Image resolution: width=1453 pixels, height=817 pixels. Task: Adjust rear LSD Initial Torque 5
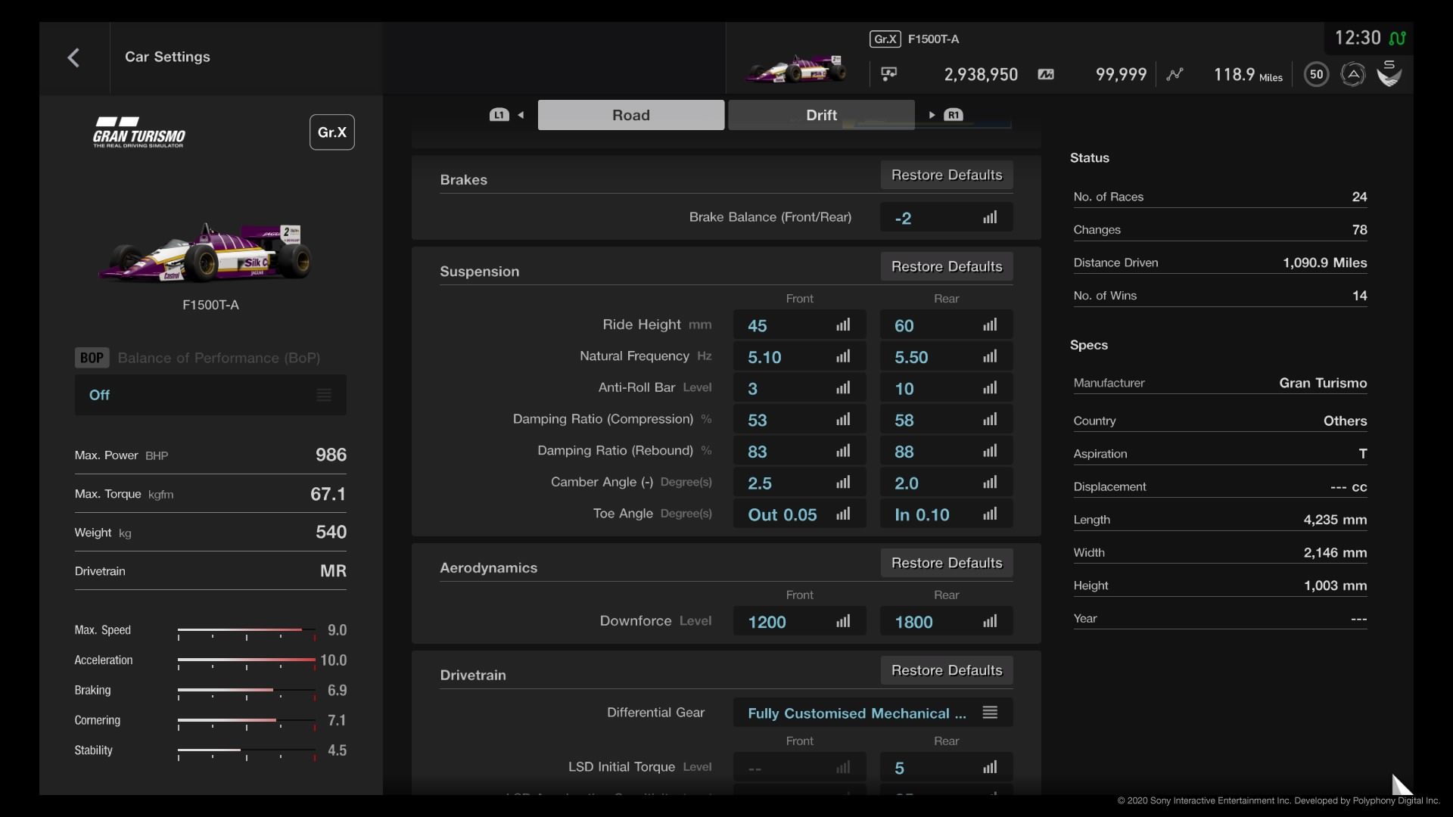[946, 768]
